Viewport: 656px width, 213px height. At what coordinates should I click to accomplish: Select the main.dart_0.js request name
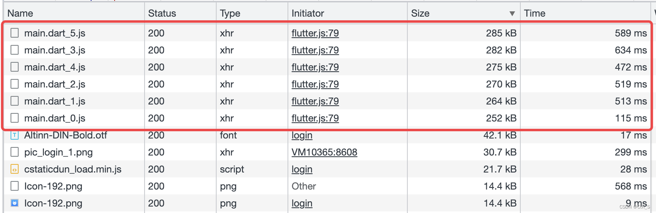coord(55,118)
